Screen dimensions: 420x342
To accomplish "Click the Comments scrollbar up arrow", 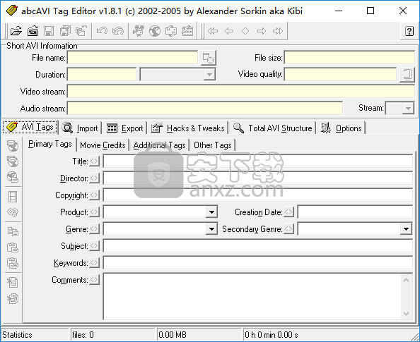I will pos(406,280).
